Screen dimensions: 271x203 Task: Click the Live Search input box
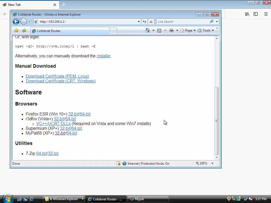183,22
